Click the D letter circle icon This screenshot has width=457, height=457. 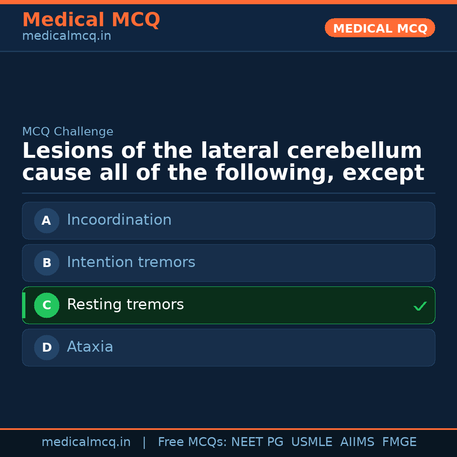coord(47,347)
